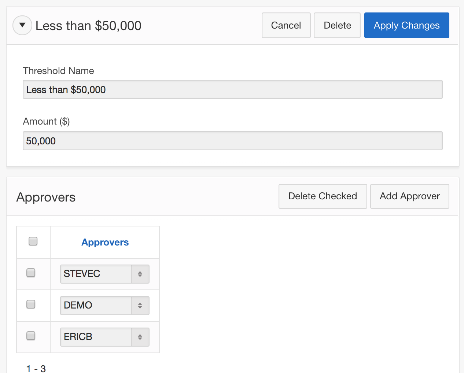Screen dimensions: 464x373
Task: Click into the Amount ($) field
Action: click(232, 141)
